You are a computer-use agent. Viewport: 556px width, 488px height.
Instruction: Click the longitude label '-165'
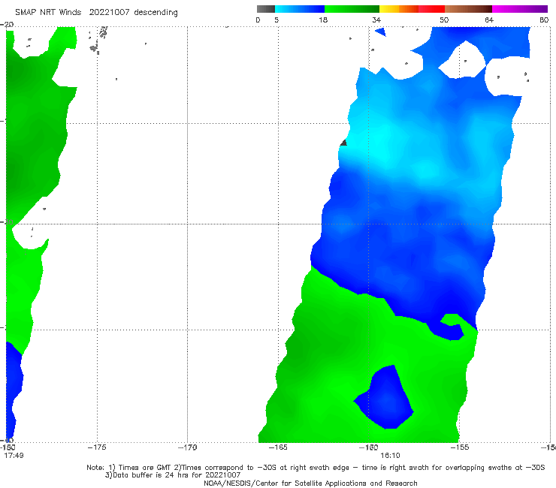(x=278, y=447)
